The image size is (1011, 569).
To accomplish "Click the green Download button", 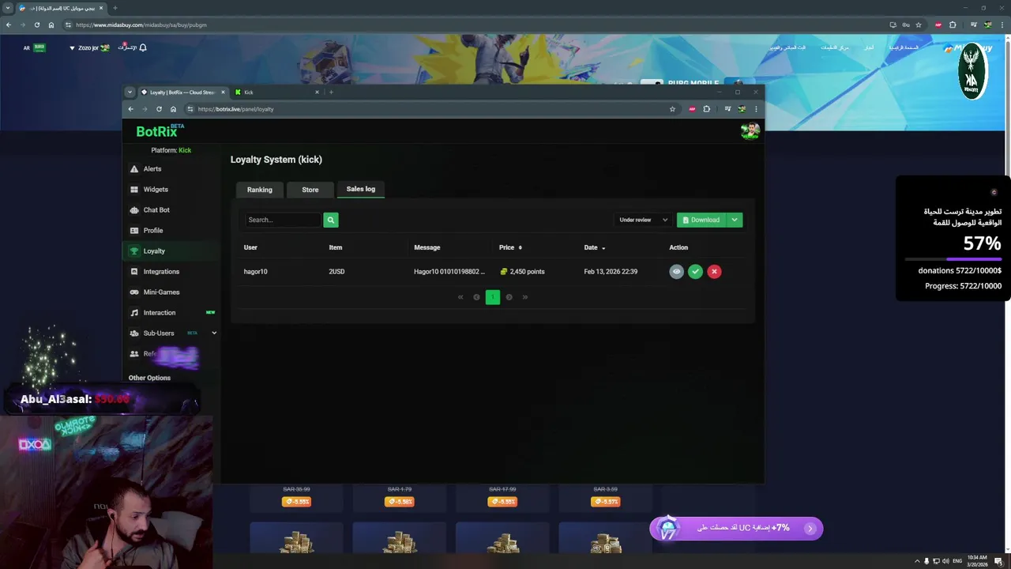I will pos(701,220).
